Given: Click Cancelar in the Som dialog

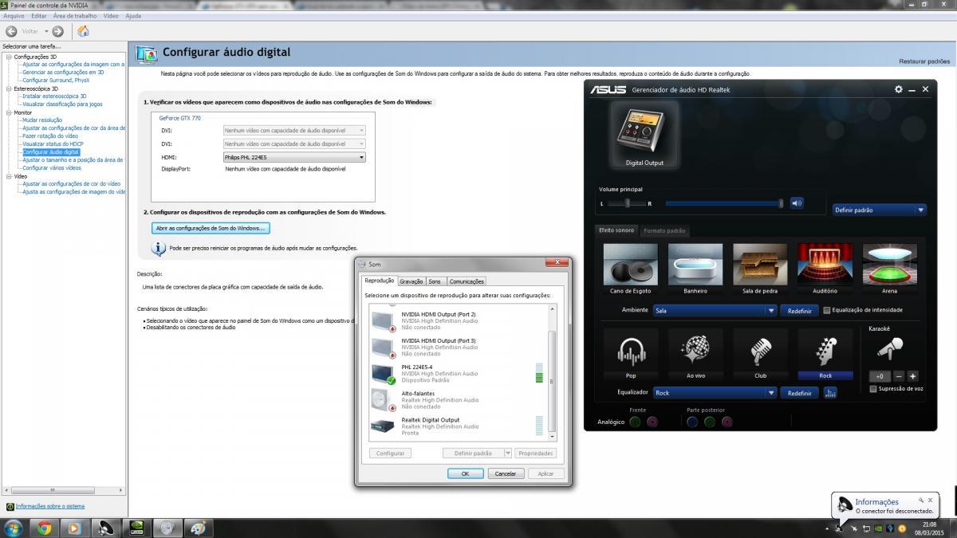Looking at the screenshot, I should pos(506,473).
